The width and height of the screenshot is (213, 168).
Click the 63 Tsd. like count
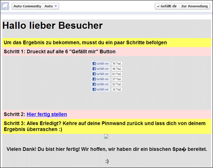point(117,74)
